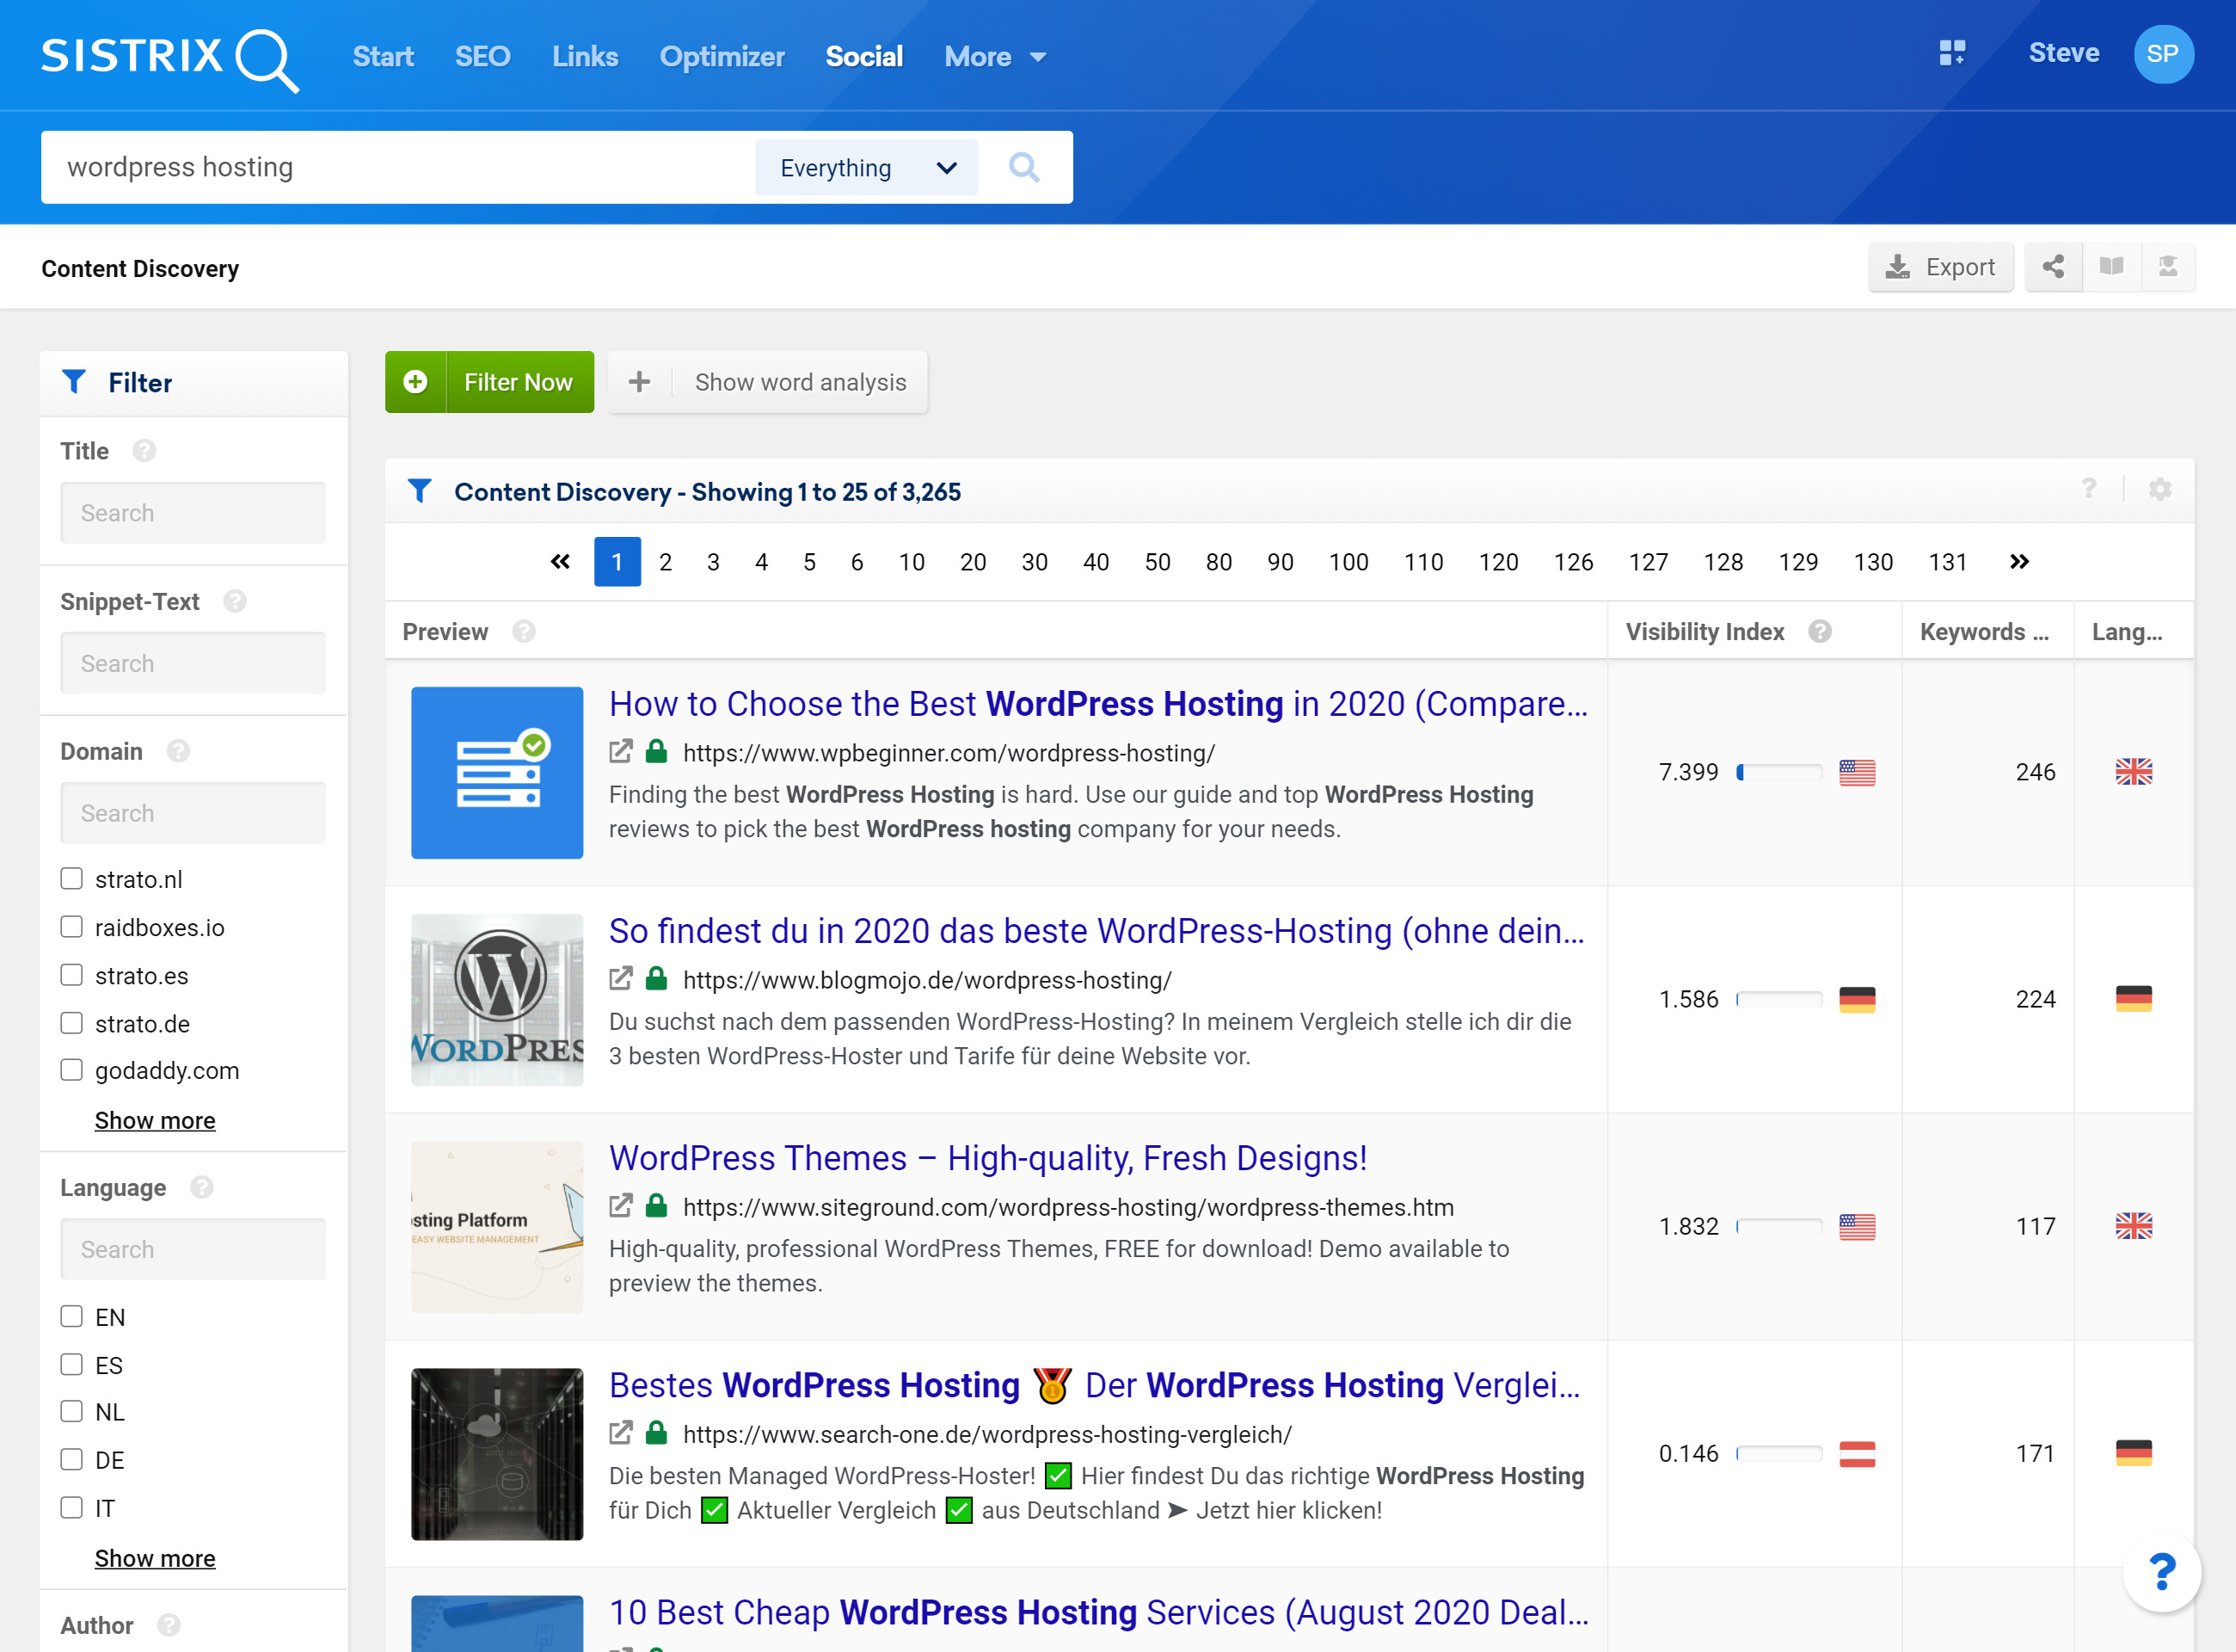Go to results page 2
Screen dimensions: 2236x1652
pyautogui.click(x=666, y=562)
